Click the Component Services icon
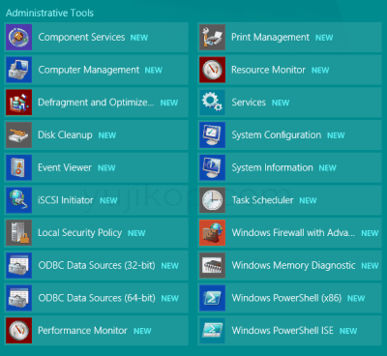Image resolution: width=387 pixels, height=356 pixels. [18, 37]
